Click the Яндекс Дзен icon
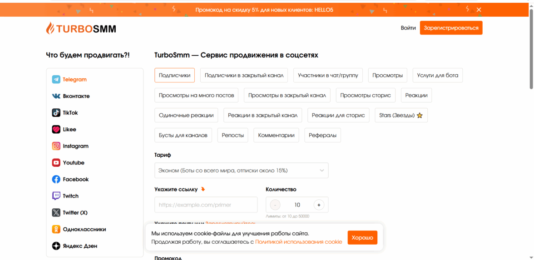 click(56, 246)
